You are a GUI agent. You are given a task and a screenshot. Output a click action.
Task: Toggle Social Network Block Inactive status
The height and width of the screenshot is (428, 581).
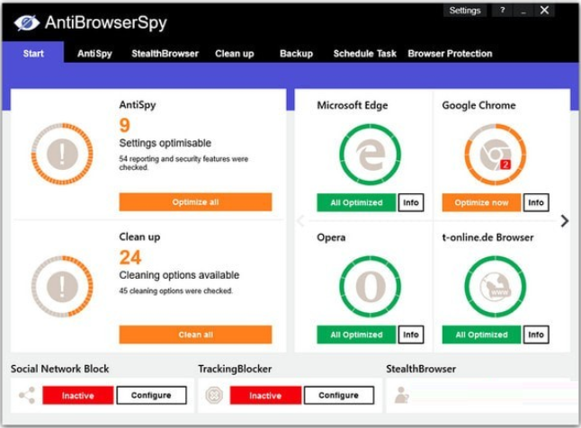point(78,396)
